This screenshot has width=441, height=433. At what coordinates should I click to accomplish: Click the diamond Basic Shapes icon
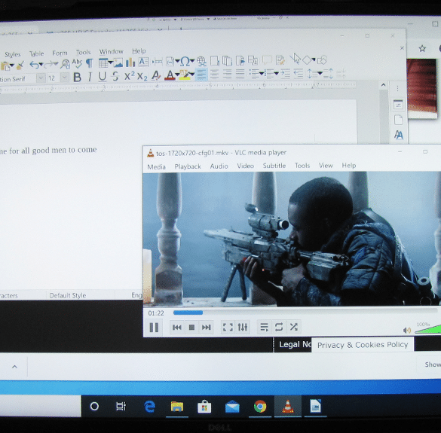pos(306,59)
